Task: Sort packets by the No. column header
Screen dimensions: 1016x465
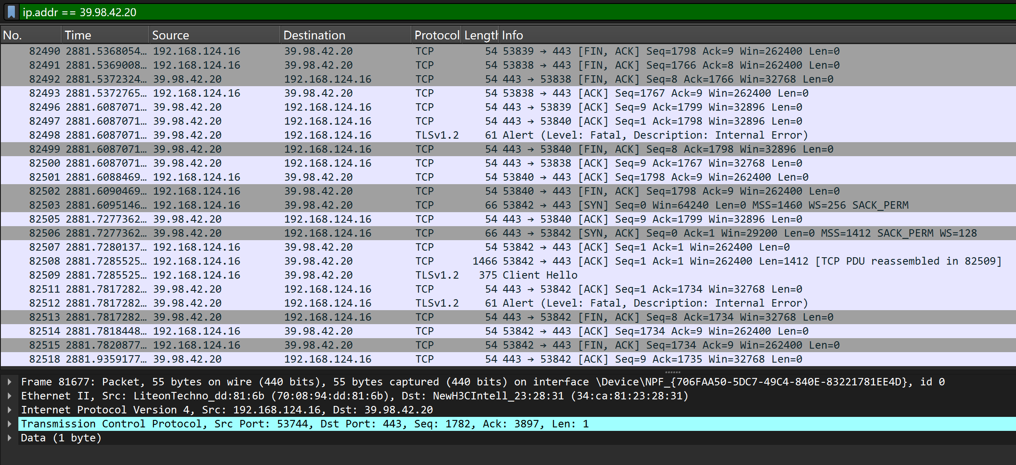Action: tap(31, 35)
